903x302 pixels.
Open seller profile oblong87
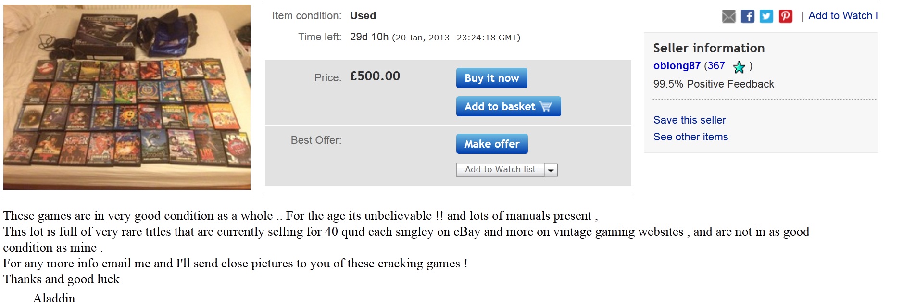point(677,66)
